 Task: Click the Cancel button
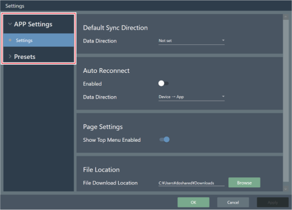233,202
